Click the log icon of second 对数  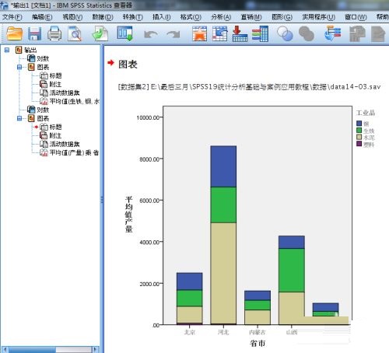(31, 110)
